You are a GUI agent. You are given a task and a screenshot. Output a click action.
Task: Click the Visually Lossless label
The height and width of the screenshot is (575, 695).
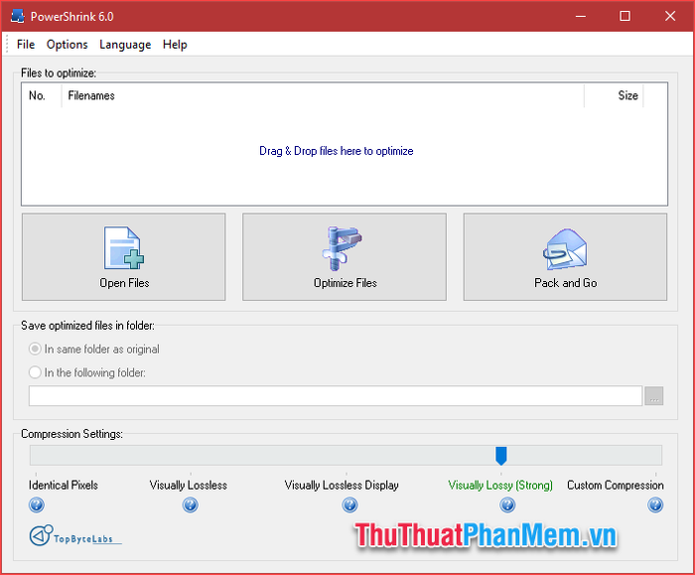point(188,485)
